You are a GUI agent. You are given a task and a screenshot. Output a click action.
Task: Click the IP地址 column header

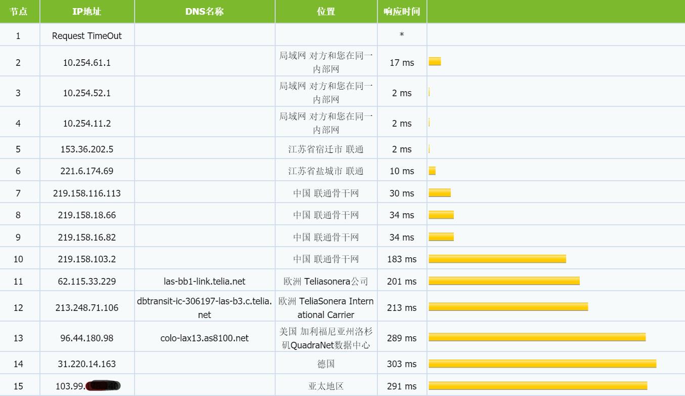click(87, 11)
